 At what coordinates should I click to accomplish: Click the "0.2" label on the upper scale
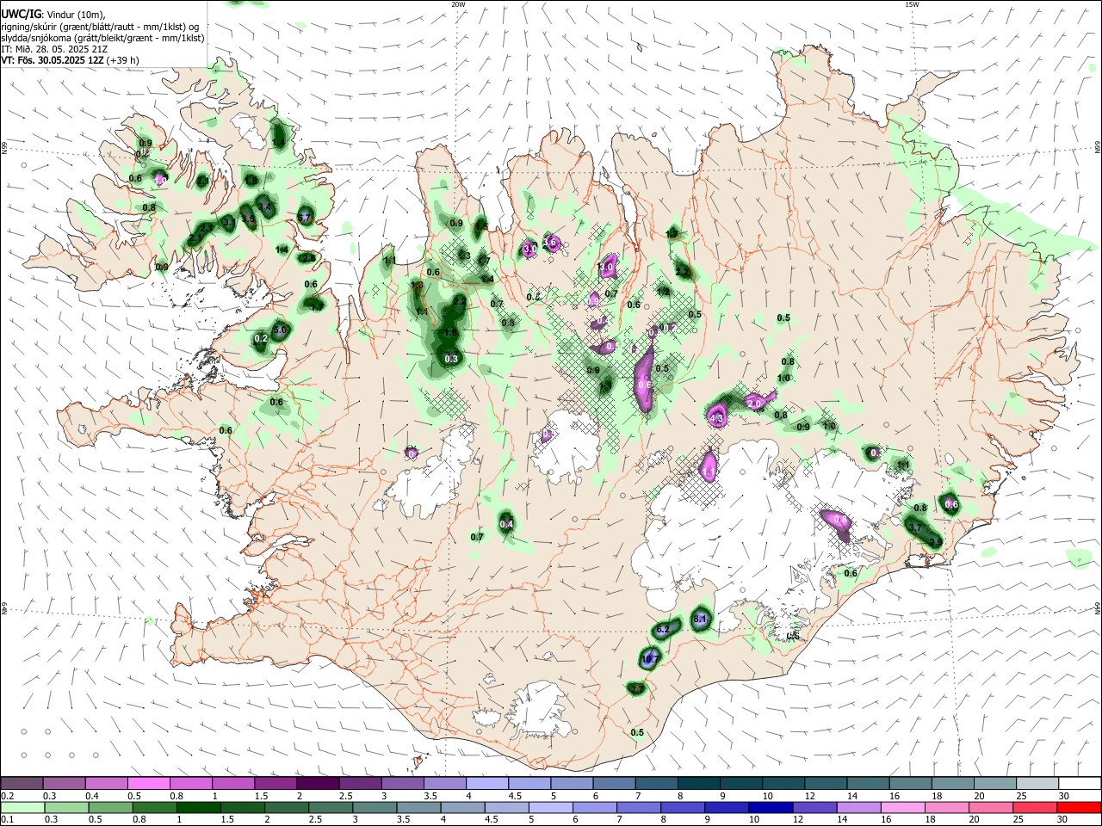click(x=9, y=796)
